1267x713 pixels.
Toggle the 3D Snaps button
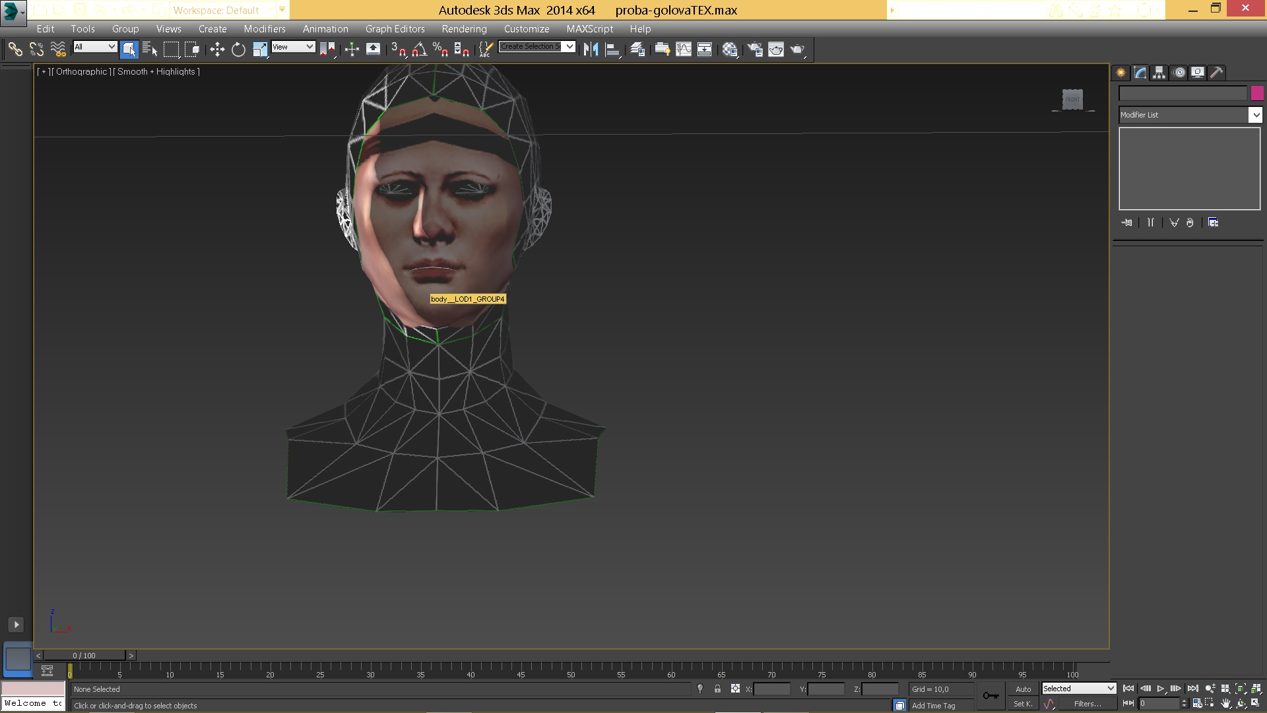point(398,50)
